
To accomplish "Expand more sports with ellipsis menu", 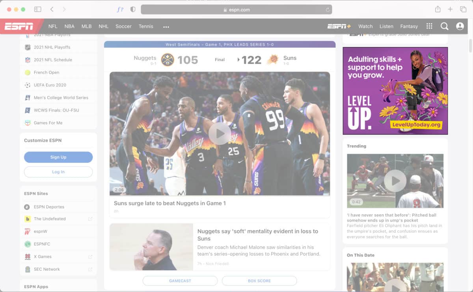I will point(166,27).
